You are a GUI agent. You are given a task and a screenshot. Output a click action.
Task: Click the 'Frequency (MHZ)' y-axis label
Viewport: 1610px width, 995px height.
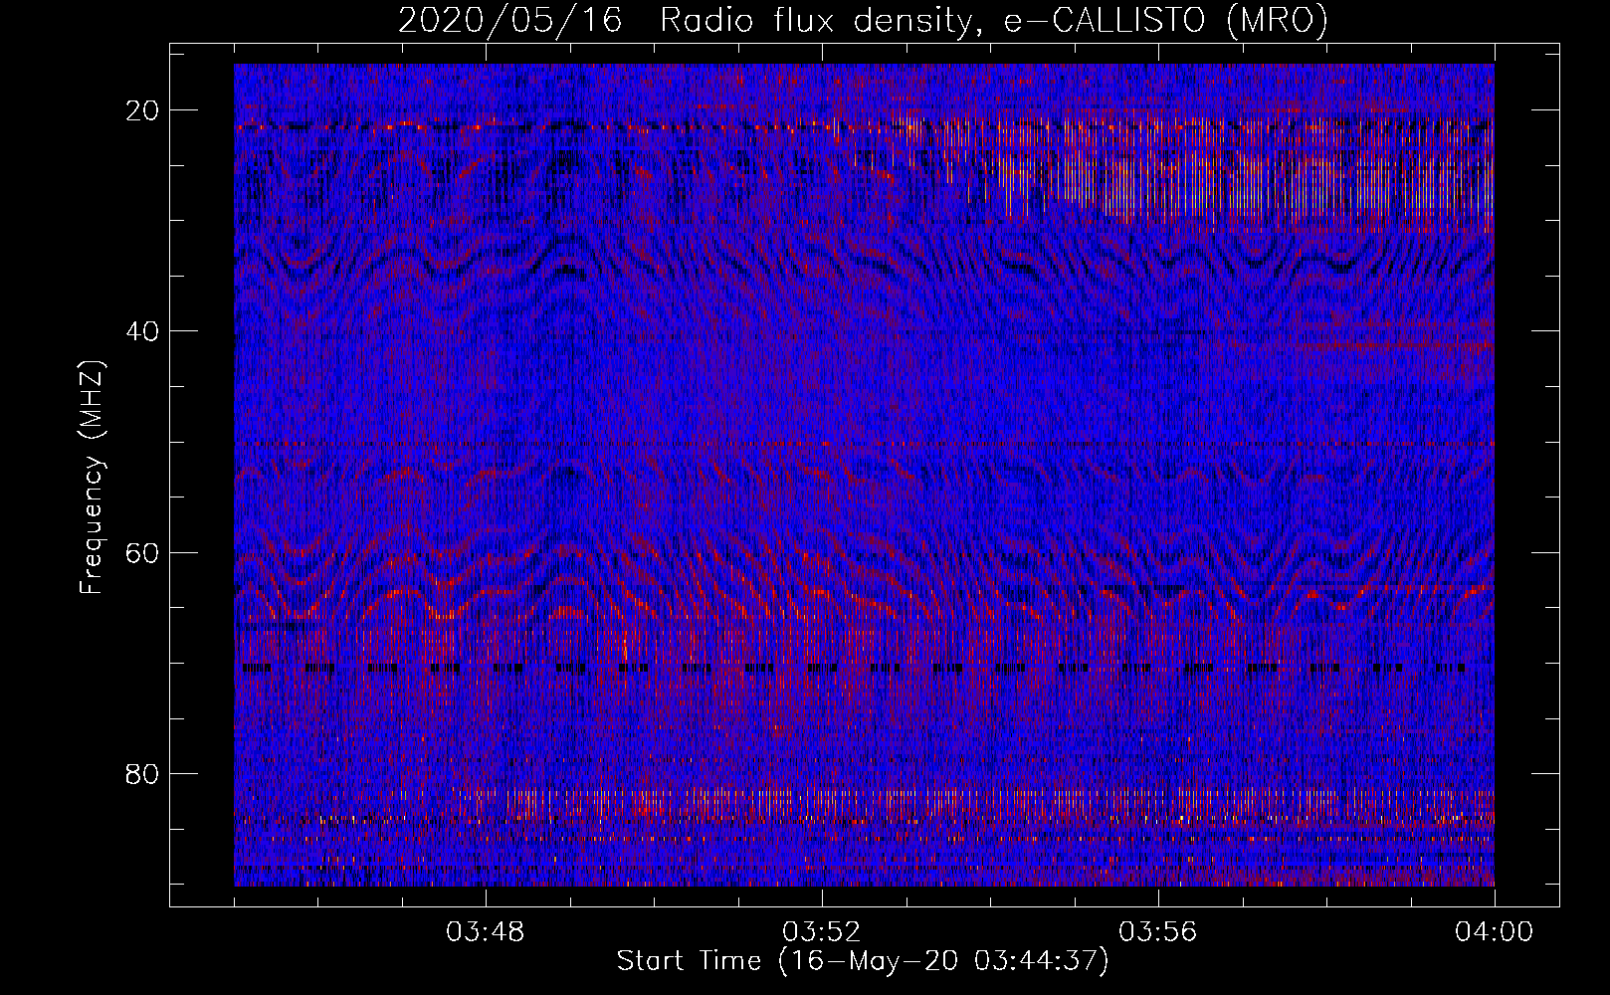coord(92,478)
